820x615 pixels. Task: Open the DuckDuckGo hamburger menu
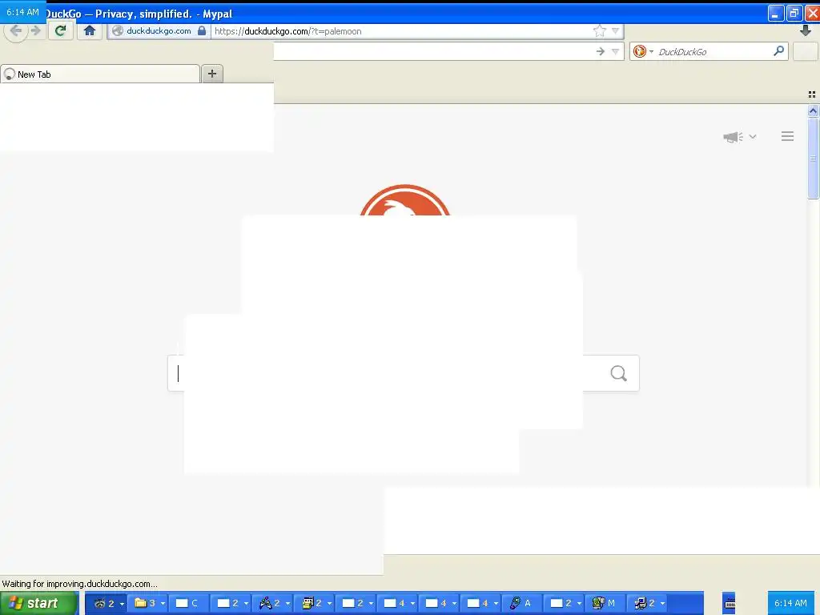pyautogui.click(x=788, y=136)
